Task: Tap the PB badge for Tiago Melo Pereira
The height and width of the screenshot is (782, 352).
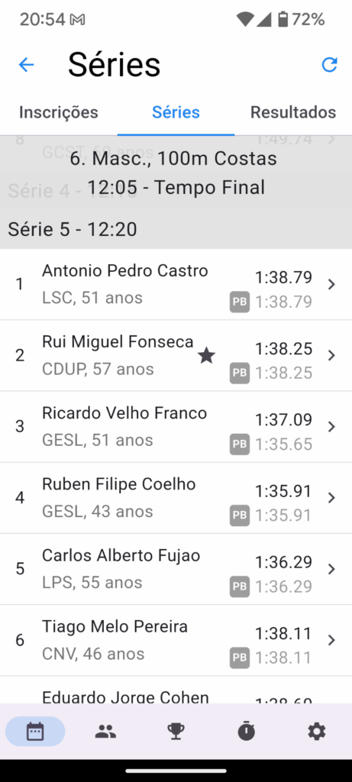Action: coord(240,658)
